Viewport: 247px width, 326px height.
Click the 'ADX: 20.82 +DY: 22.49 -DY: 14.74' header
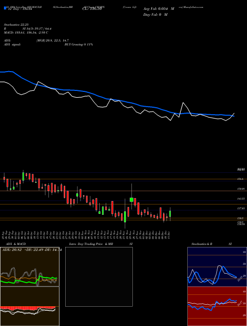click(x=32, y=250)
